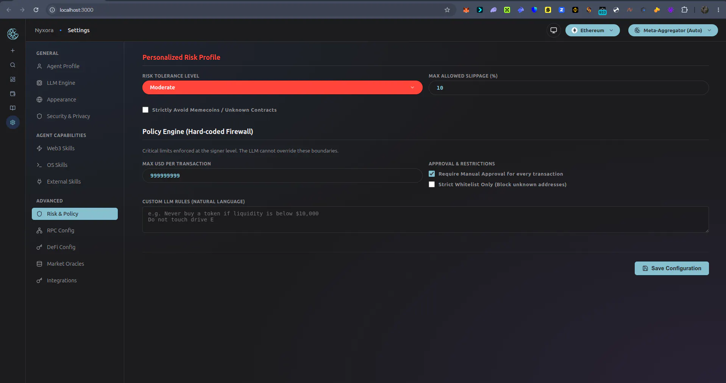This screenshot has width=726, height=383.
Task: Click the Settings breadcrumb
Action: tap(78, 30)
